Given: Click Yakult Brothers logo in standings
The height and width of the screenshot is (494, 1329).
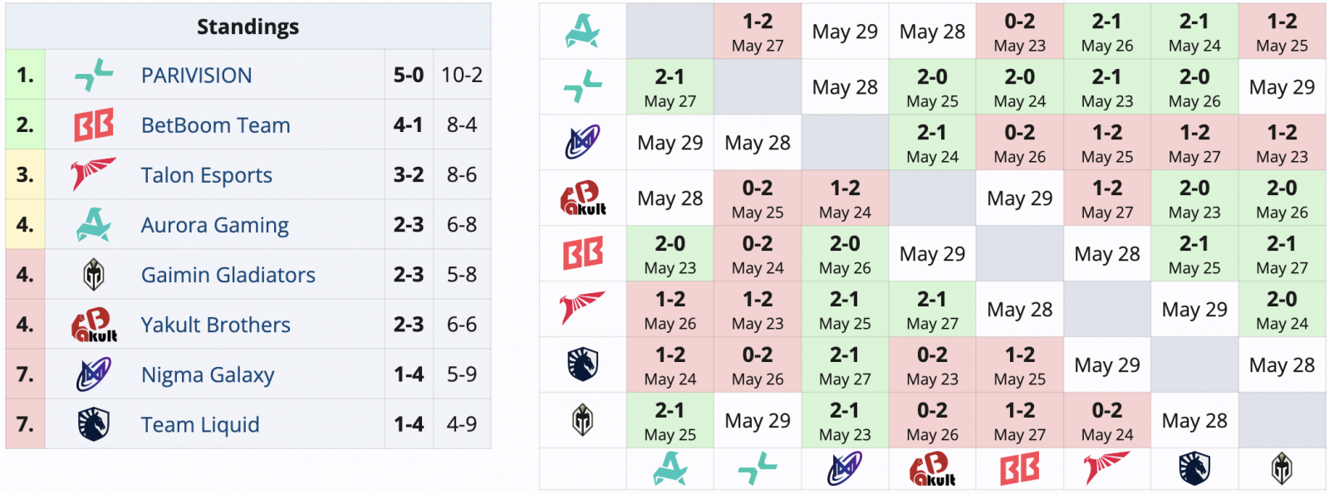Looking at the screenshot, I should click(94, 325).
